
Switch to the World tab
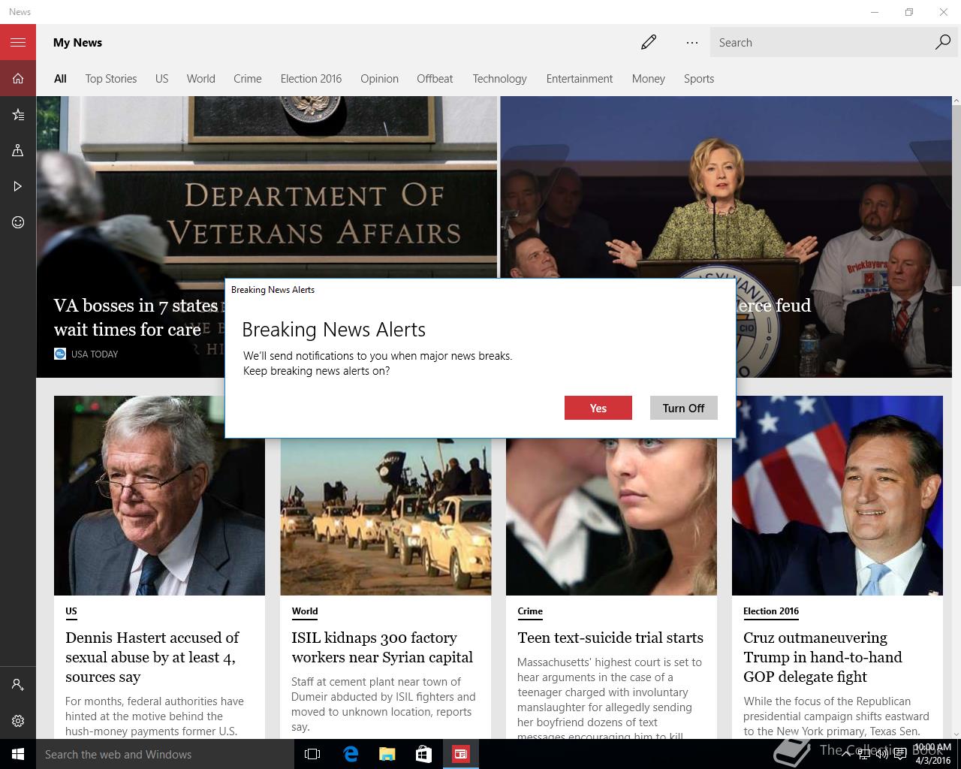[x=200, y=78]
